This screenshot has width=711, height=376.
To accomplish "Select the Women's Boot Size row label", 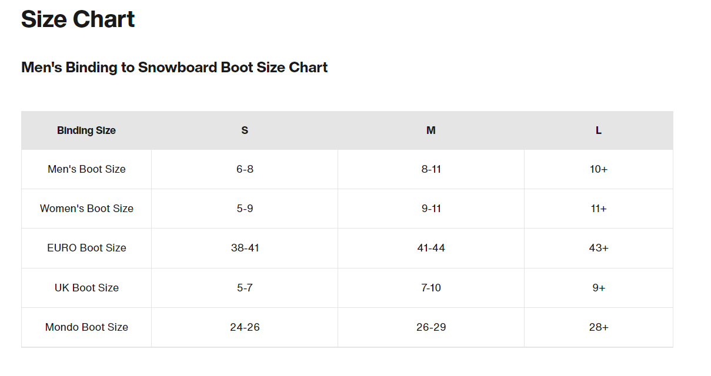I will click(86, 209).
